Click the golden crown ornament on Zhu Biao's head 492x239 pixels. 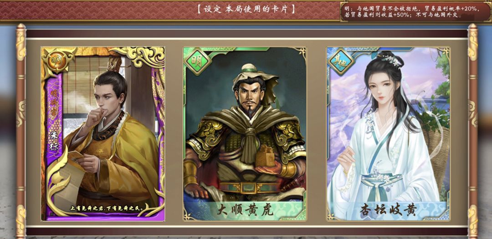point(113,65)
